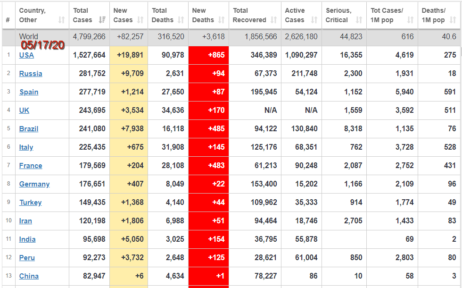462x288 pixels.
Task: Click the Spain link
Action: pyautogui.click(x=29, y=92)
